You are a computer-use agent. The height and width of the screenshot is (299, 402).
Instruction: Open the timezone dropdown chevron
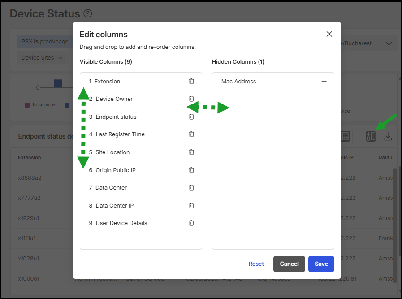click(x=389, y=43)
